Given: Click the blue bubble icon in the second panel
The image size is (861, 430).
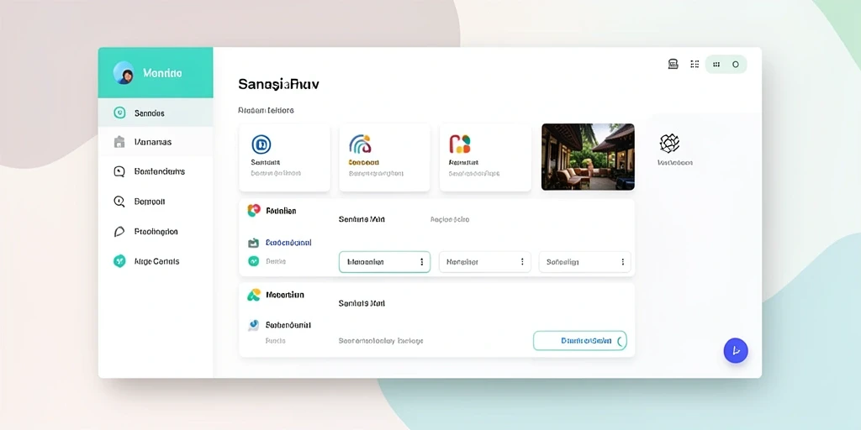Looking at the screenshot, I should pos(253,325).
